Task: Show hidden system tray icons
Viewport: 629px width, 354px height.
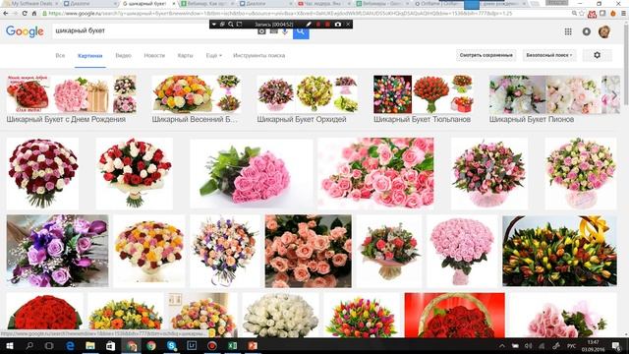Action: (502, 346)
